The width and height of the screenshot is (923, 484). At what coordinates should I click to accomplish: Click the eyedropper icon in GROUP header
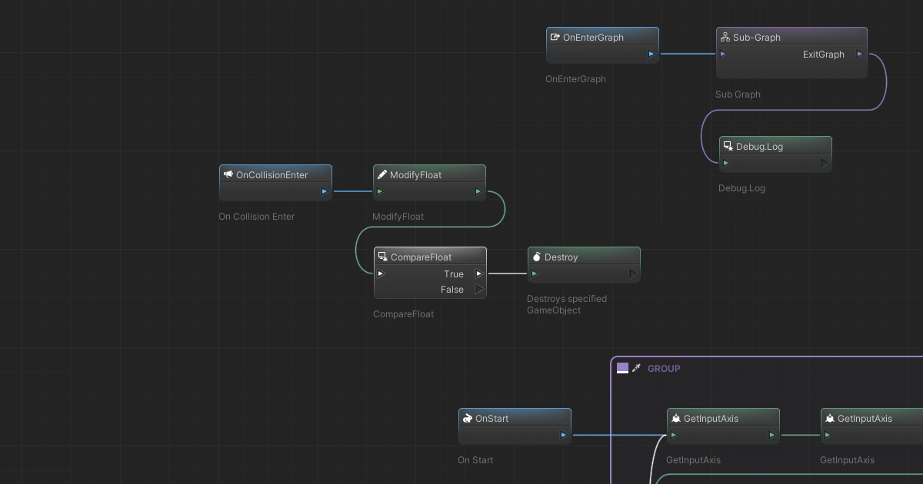pos(636,369)
